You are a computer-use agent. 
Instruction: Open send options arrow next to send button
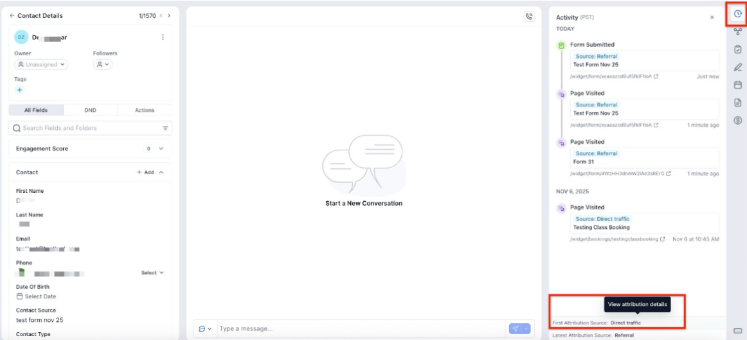[526, 328]
